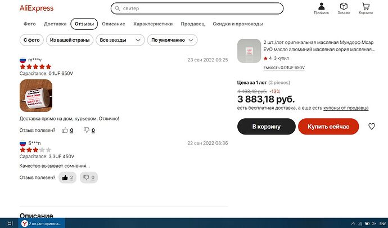The width and height of the screenshot is (388, 228).
Task: Click the battery tray icon
Action: point(367,223)
